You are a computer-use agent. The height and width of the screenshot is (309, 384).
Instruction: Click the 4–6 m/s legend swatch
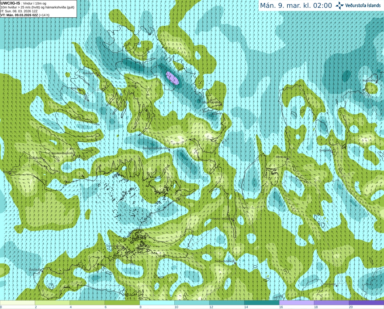pyautogui.click(x=87, y=302)
